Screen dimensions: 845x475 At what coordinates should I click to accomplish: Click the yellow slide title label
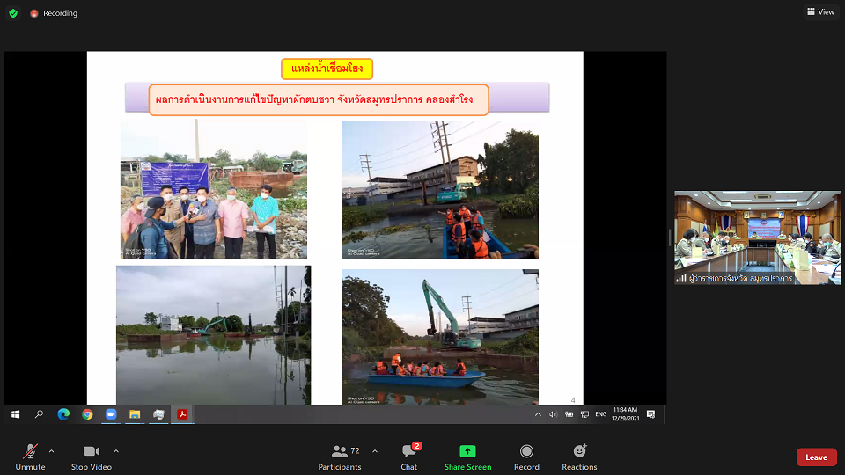tap(327, 69)
